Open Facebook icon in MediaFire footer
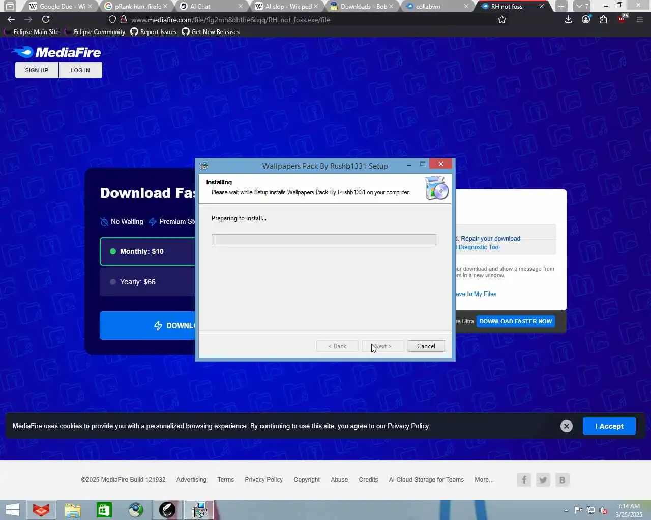This screenshot has height=520, width=651. tap(524, 480)
